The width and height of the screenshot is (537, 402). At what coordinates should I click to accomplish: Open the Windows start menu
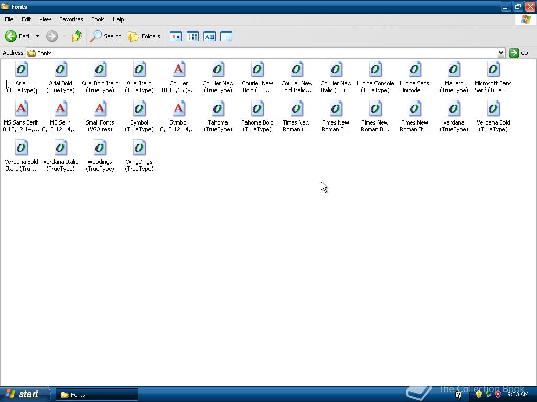[25, 394]
